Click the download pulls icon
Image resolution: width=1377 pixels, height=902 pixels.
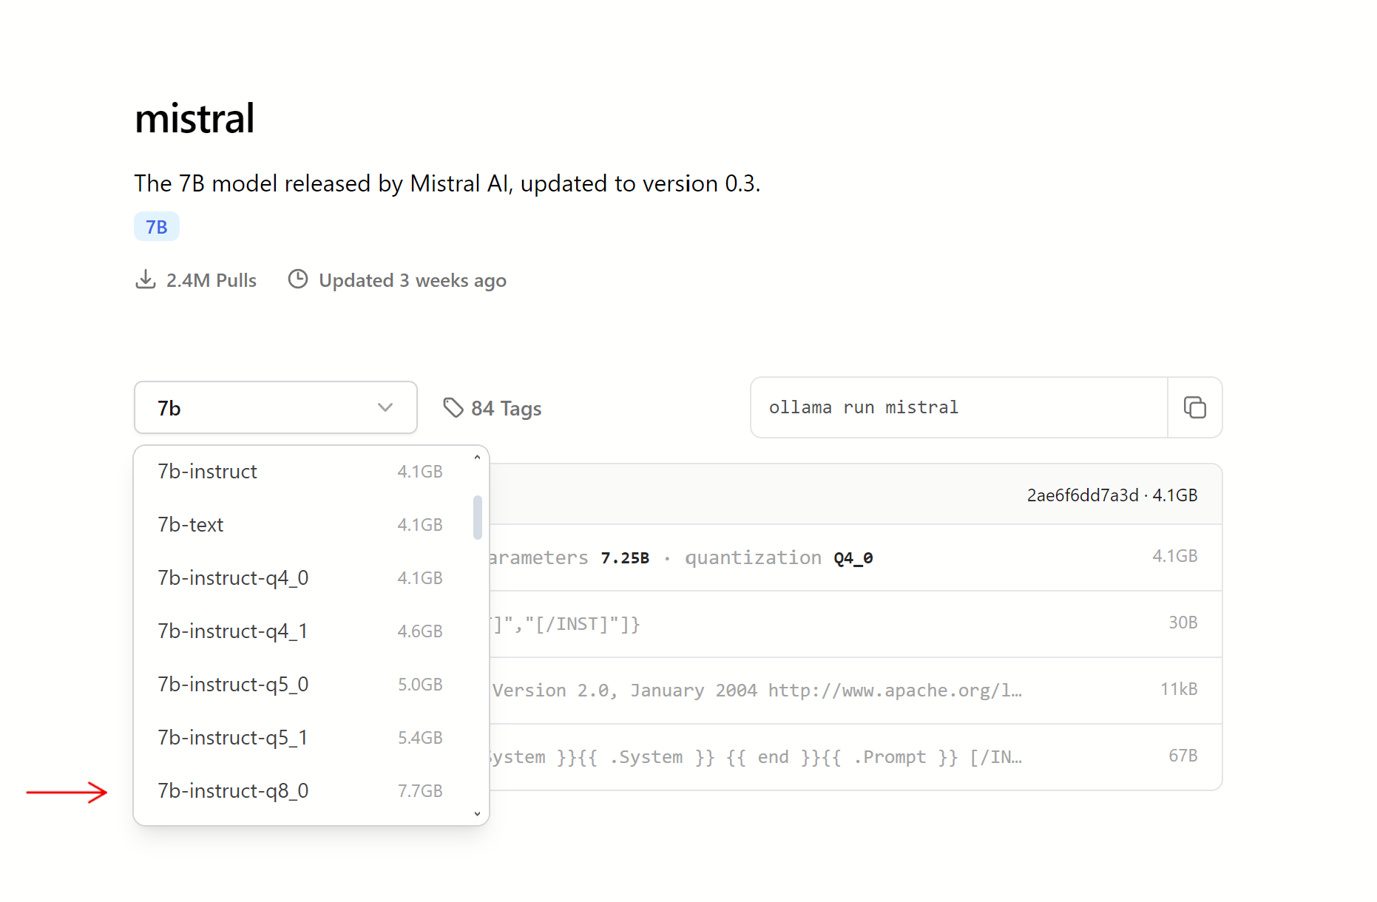pos(146,279)
